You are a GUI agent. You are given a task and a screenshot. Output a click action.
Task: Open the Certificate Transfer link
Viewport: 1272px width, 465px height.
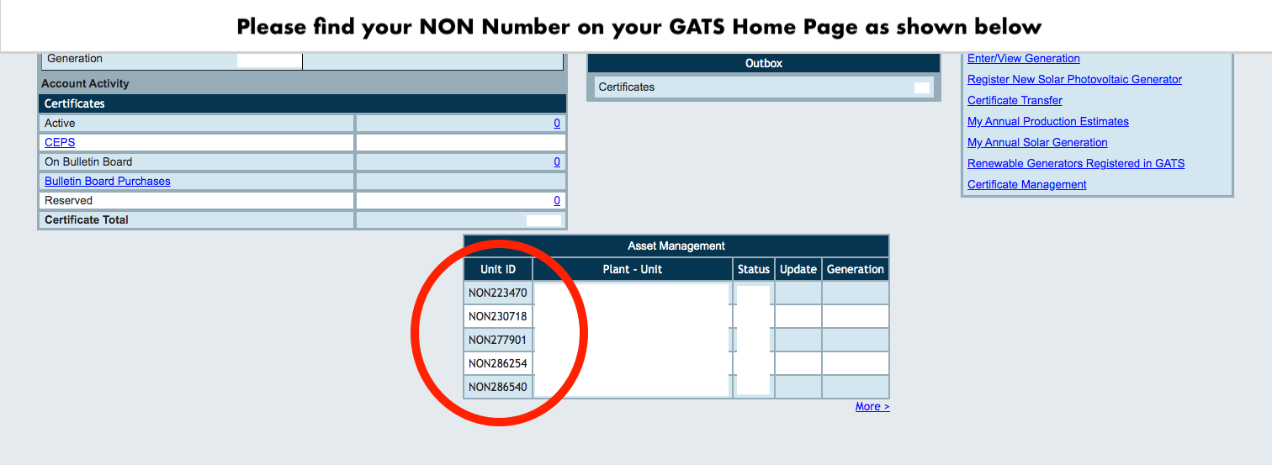pos(1015,100)
